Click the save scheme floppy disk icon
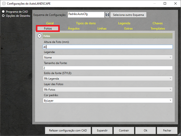 tap(107, 15)
